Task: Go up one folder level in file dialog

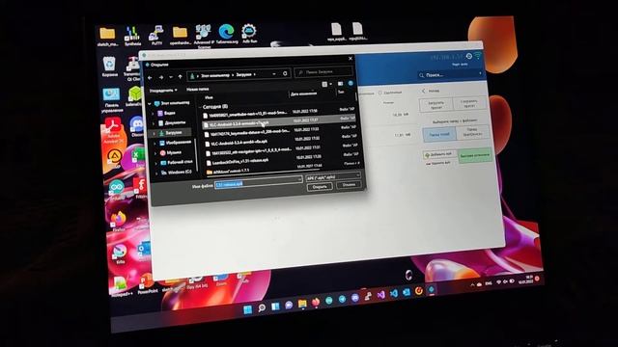Action: [x=181, y=77]
